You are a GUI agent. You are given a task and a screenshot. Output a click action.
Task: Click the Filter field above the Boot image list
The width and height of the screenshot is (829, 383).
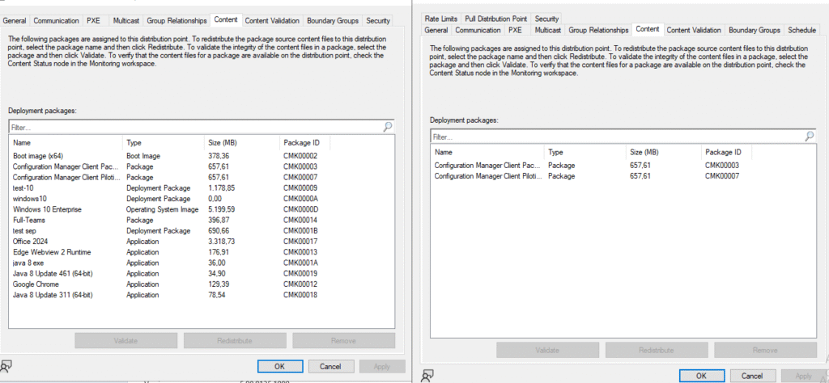pos(194,127)
